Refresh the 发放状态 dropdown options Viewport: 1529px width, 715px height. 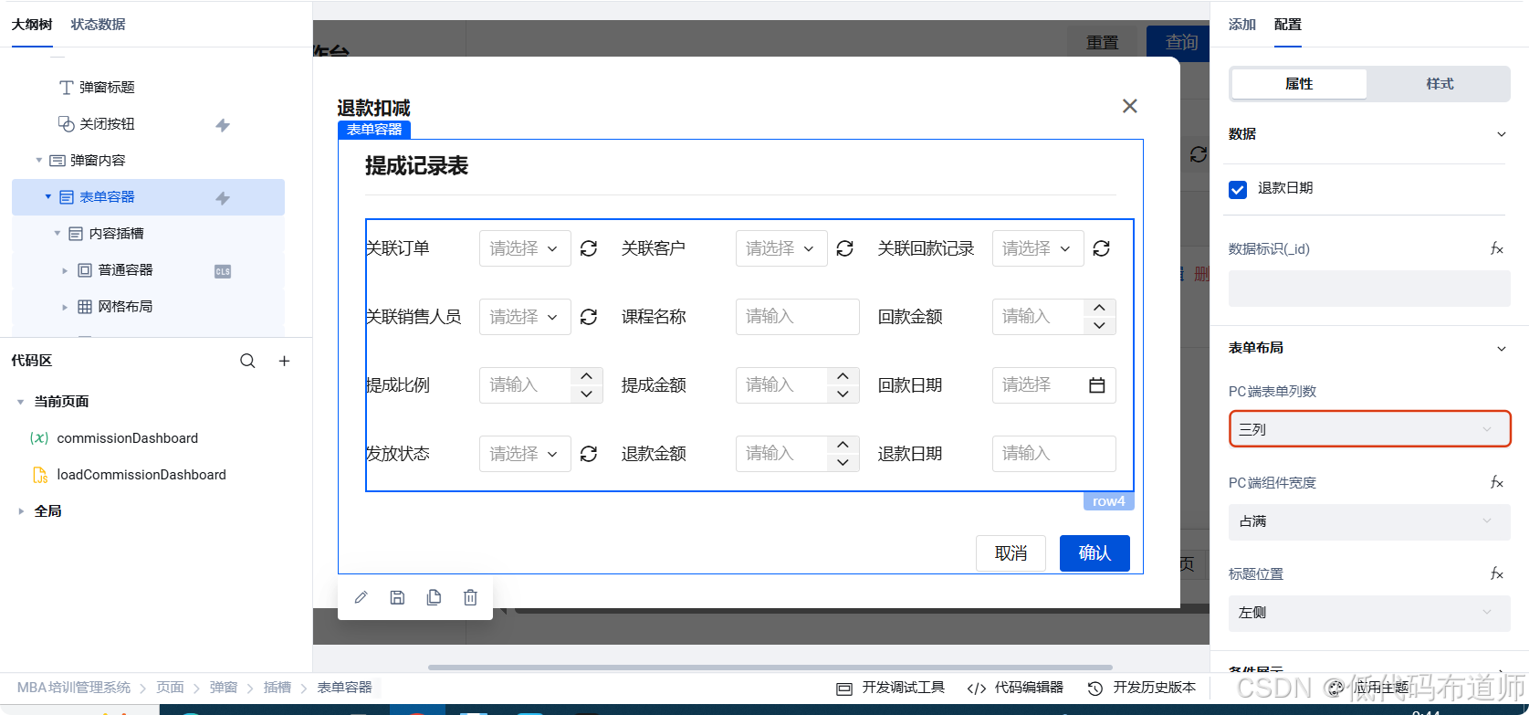coord(589,454)
